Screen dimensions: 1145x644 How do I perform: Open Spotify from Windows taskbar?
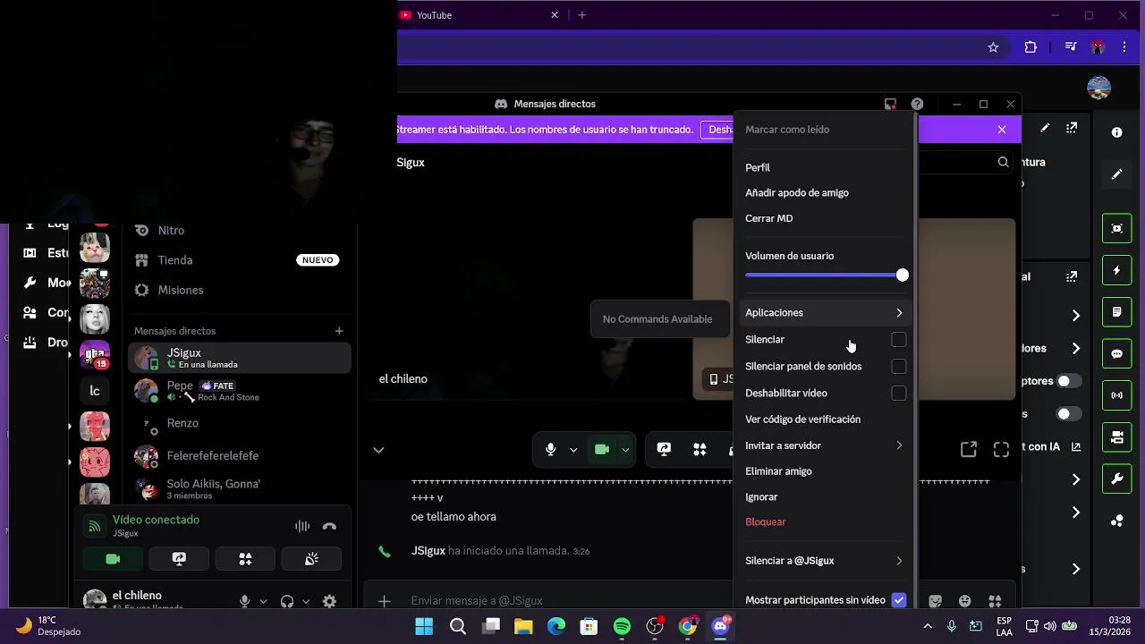point(622,627)
